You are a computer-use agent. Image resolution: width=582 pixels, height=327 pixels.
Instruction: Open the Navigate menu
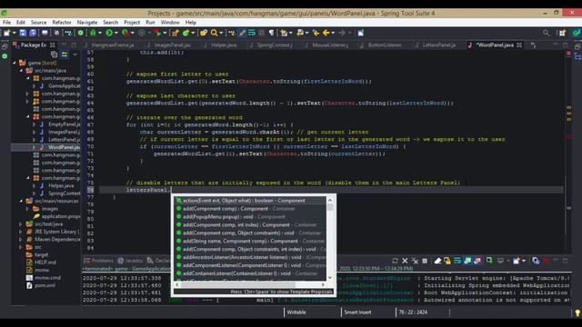tap(87, 22)
